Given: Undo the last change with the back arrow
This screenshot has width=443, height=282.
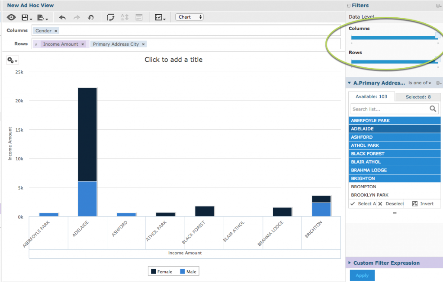Looking at the screenshot, I should 62,17.
